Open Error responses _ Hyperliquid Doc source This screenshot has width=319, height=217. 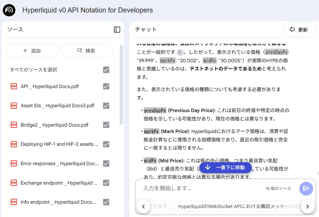[x=60, y=164]
